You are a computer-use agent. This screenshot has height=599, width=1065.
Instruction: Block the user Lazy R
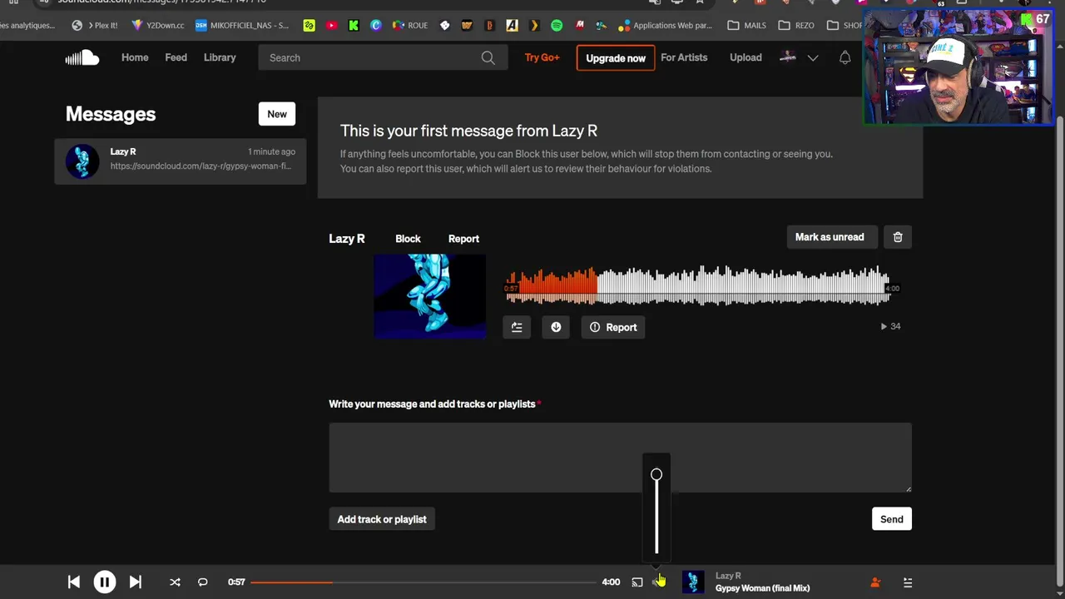408,239
